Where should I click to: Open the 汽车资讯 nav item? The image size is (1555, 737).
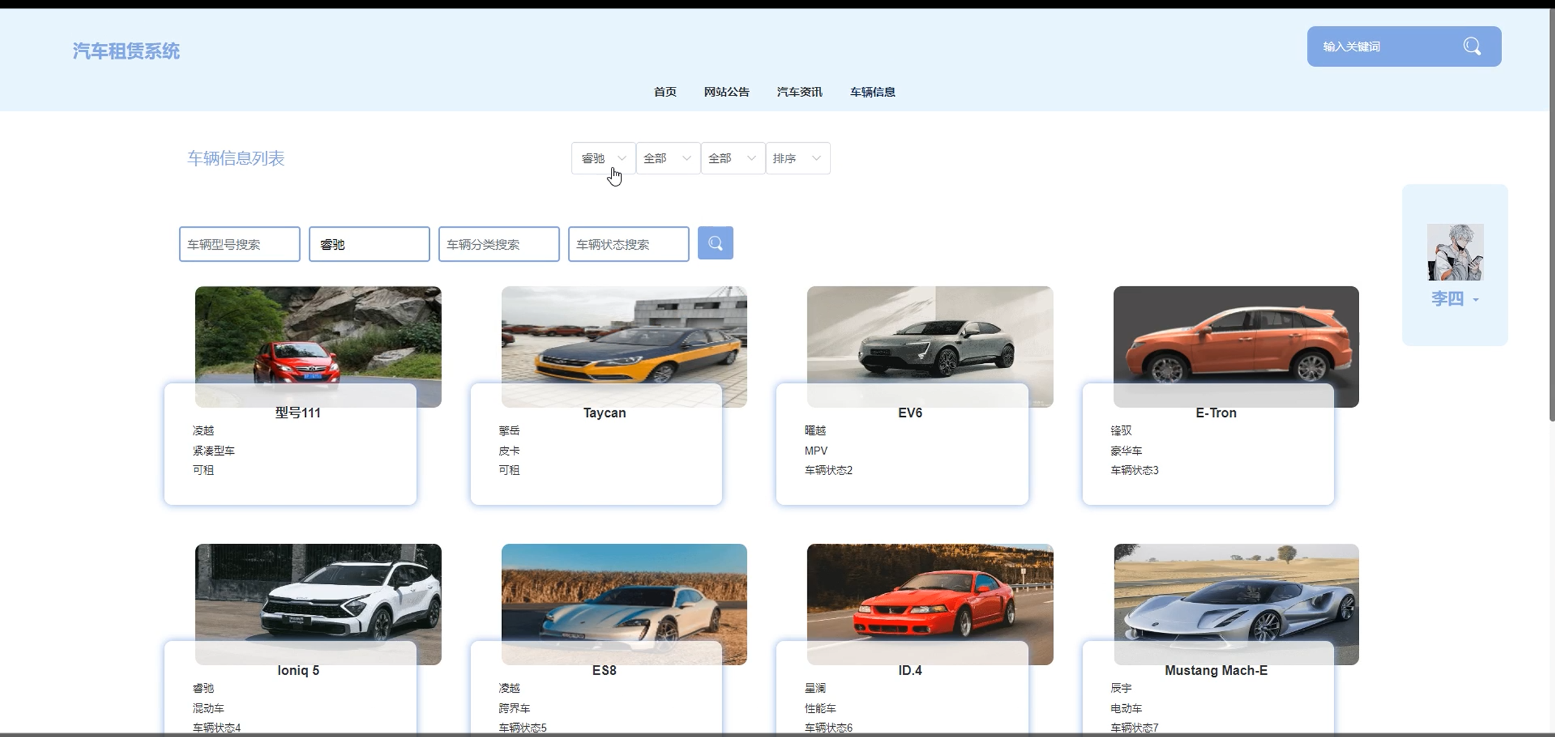799,92
